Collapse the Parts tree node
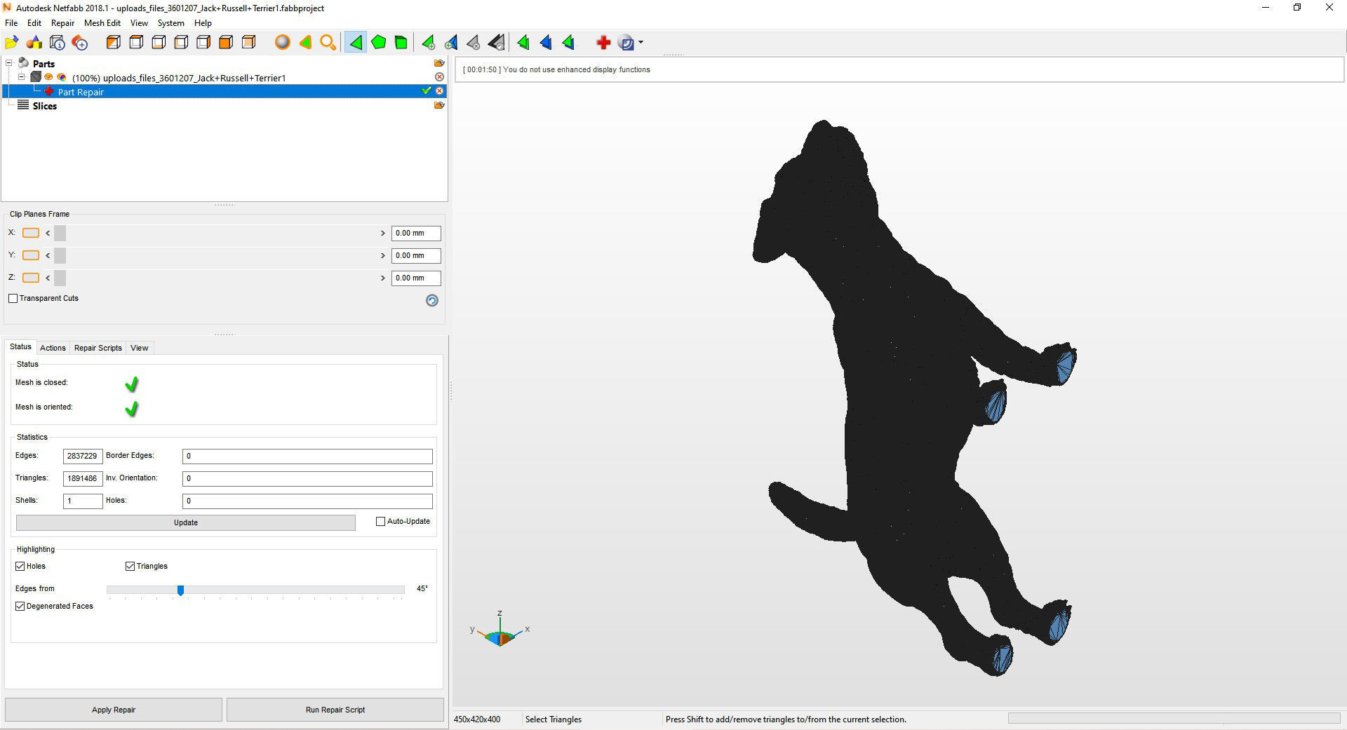Viewport: 1347px width, 730px height. tap(9, 63)
